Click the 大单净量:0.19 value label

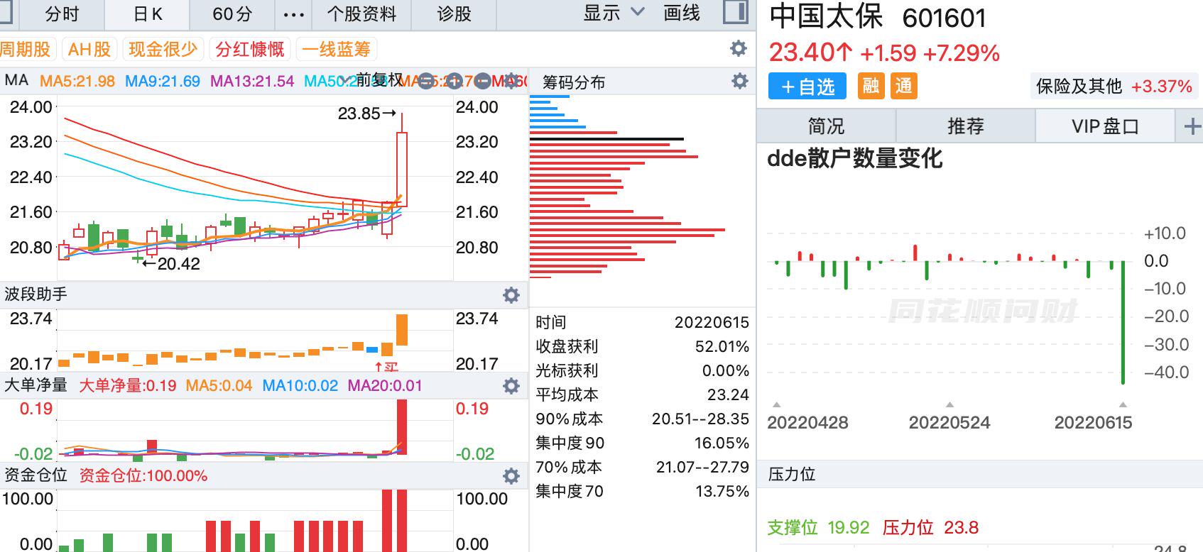click(128, 385)
